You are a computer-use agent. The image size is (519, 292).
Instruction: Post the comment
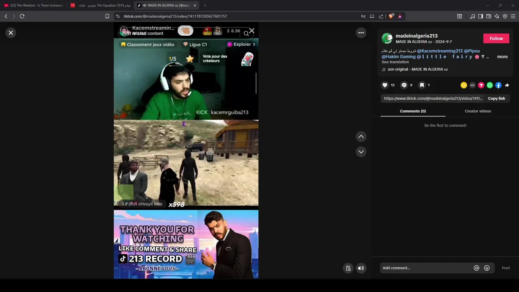point(506,268)
